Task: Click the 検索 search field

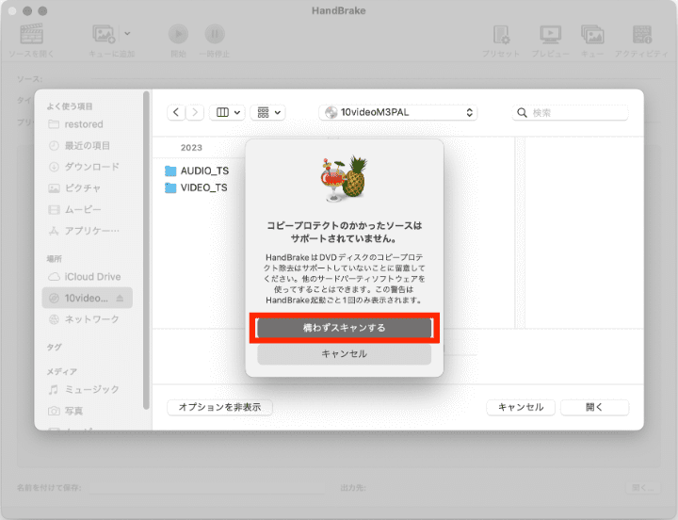Action: [571, 113]
